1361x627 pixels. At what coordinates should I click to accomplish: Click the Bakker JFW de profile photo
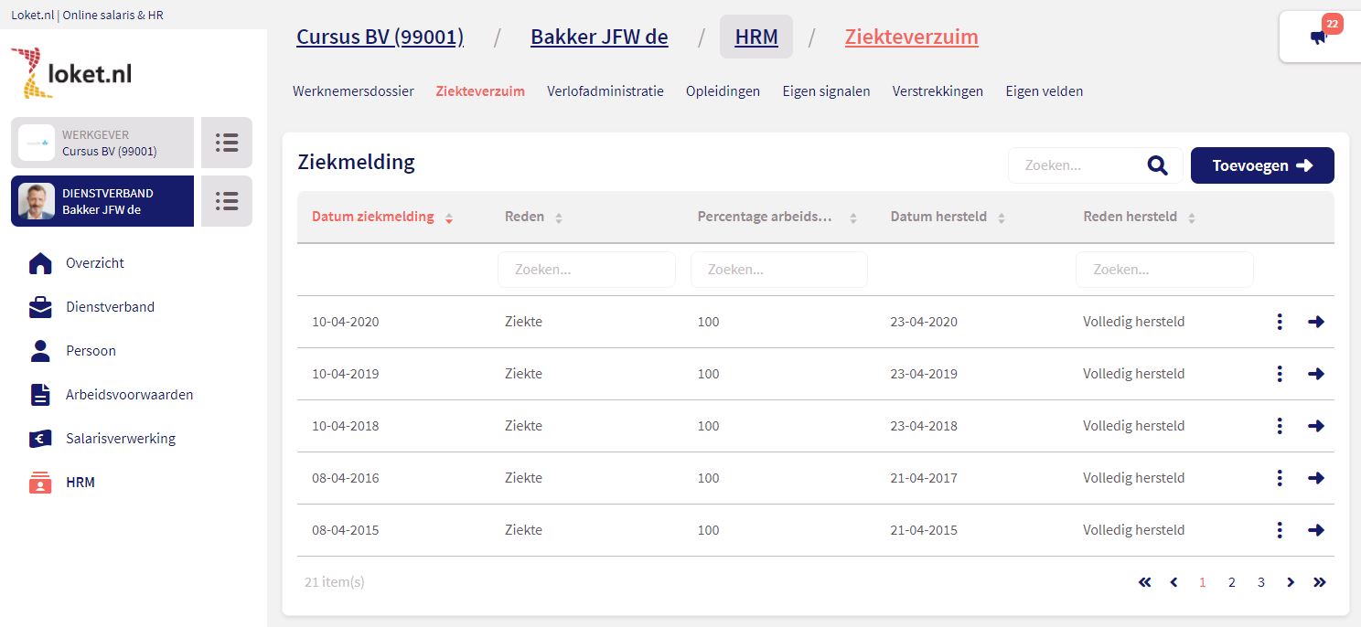point(37,201)
